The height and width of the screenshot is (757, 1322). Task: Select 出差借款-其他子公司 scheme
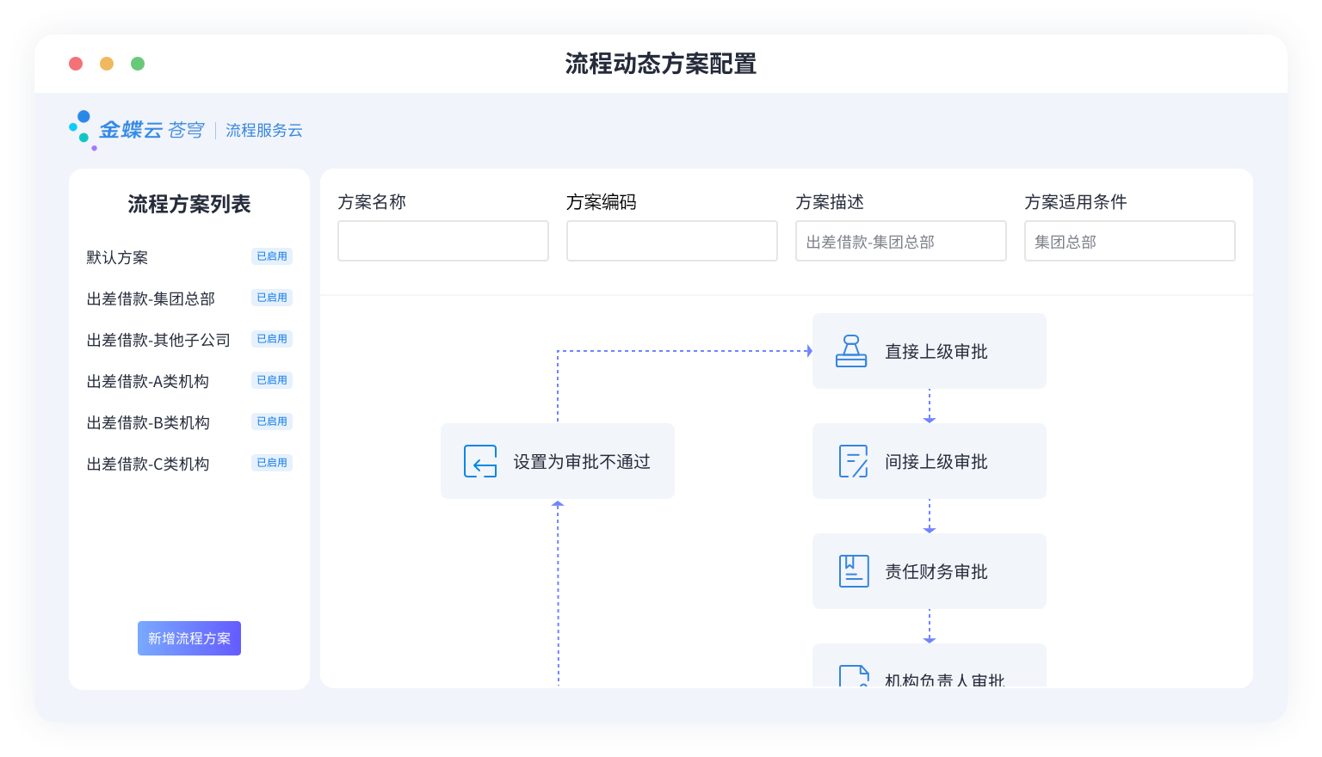tap(158, 340)
